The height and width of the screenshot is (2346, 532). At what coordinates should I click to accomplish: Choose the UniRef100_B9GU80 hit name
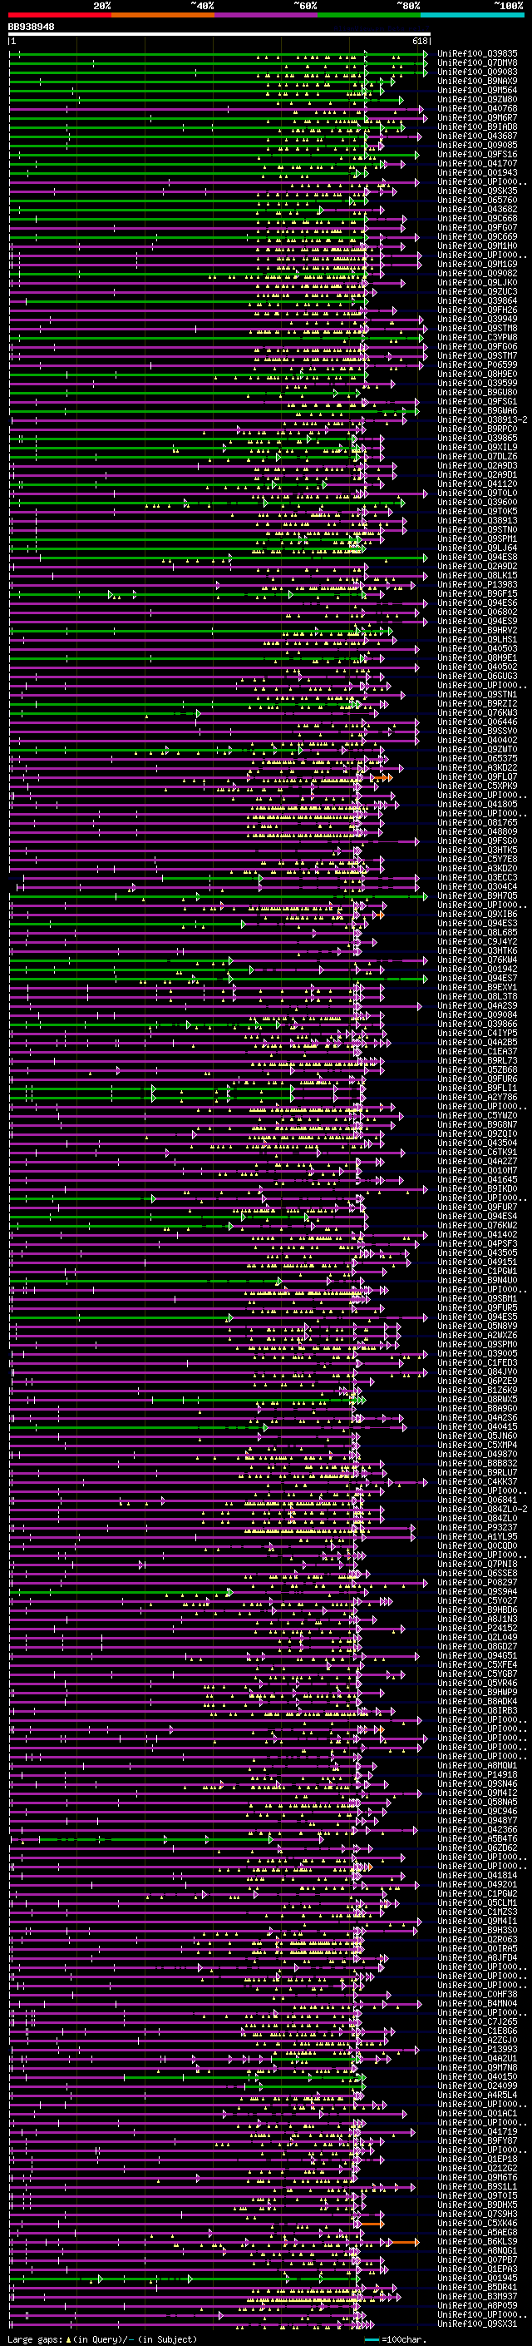coord(477,392)
